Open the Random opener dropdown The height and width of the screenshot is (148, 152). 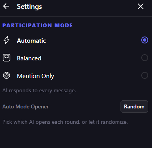point(134,106)
